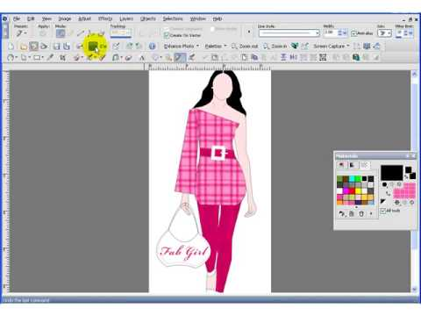The height and width of the screenshot is (316, 421).
Task: Open the Presets dropdown
Action: point(21,33)
